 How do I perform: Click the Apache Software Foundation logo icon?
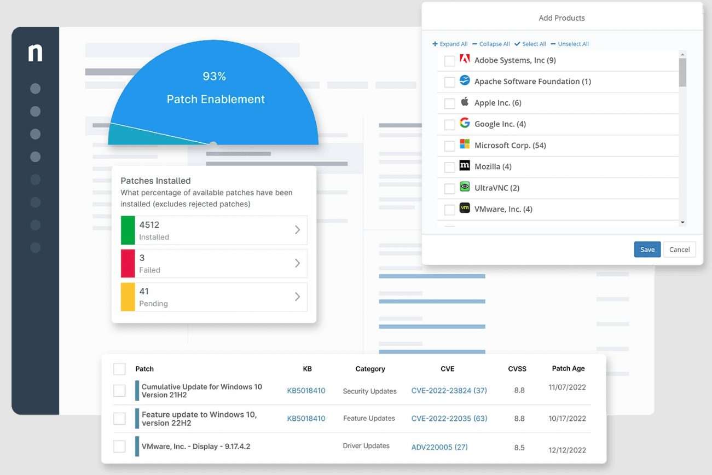point(465,80)
